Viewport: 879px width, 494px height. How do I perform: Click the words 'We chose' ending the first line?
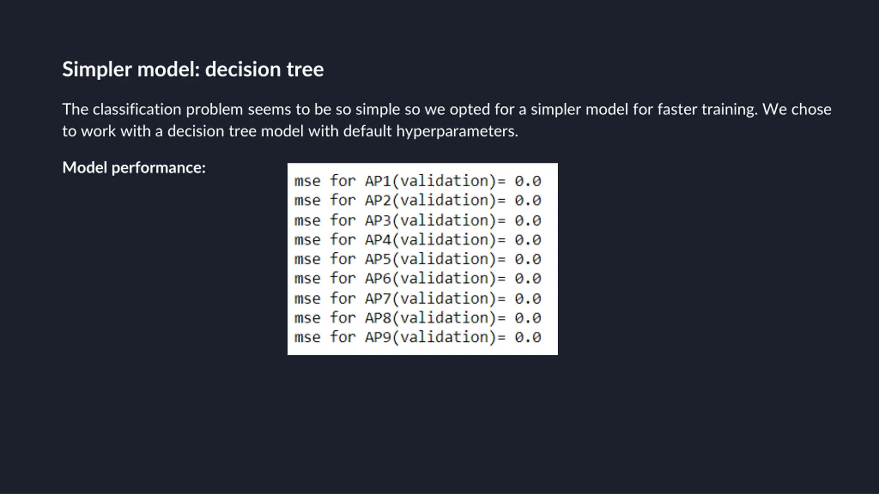click(797, 110)
